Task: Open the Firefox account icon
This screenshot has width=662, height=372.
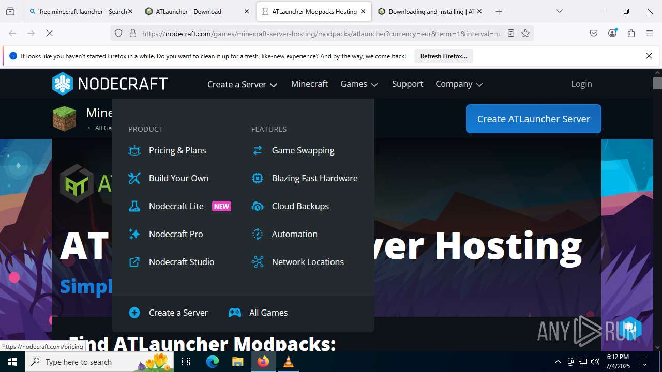Action: (x=613, y=33)
